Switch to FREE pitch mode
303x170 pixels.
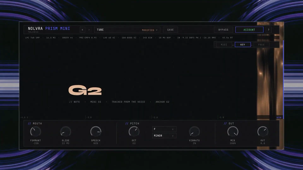(x=261, y=44)
